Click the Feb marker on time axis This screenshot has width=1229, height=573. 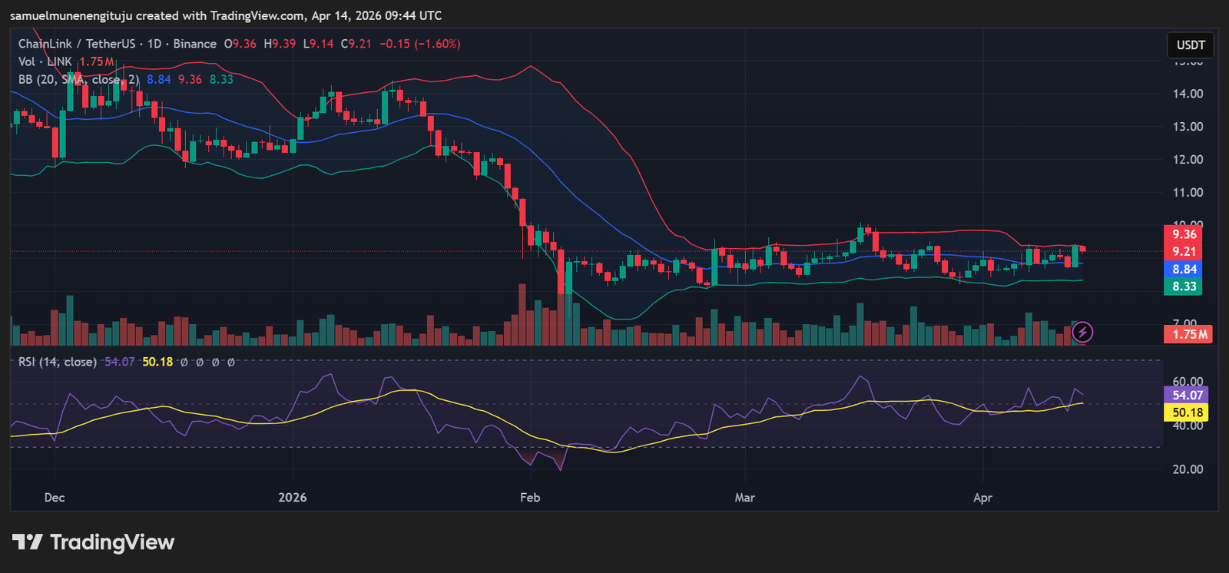[x=530, y=497]
